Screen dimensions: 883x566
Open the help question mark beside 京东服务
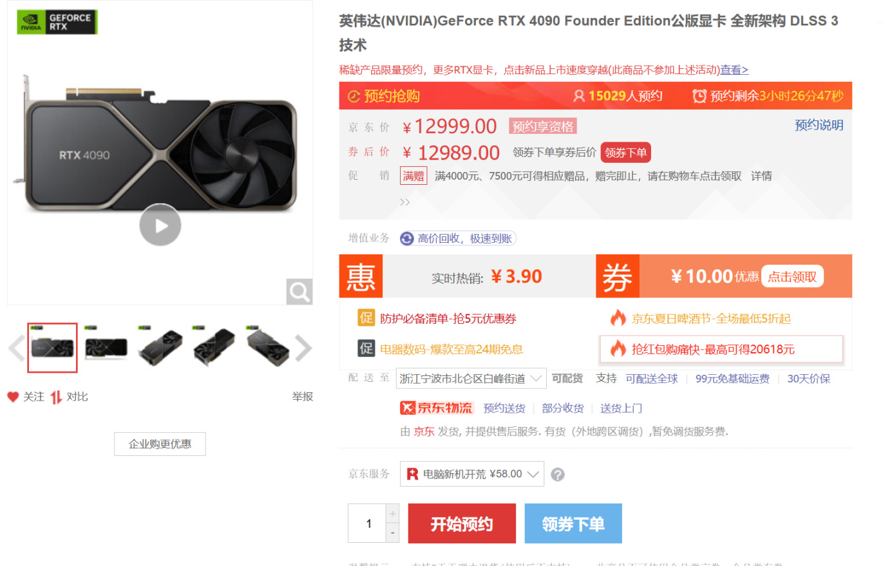click(x=558, y=475)
